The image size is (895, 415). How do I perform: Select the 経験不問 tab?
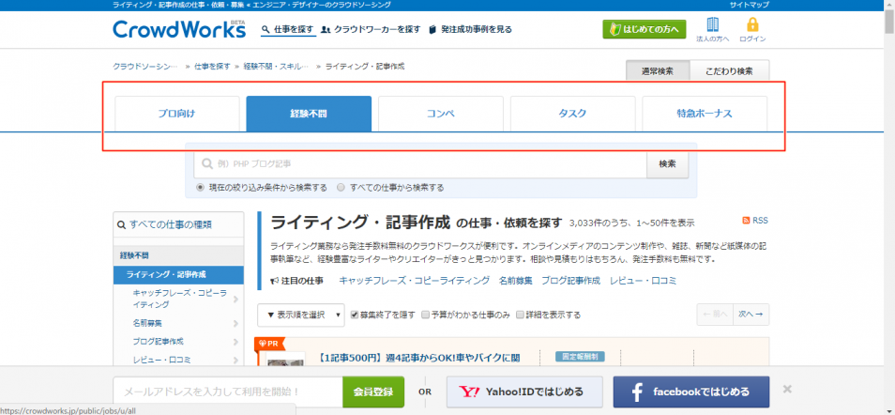coord(309,114)
